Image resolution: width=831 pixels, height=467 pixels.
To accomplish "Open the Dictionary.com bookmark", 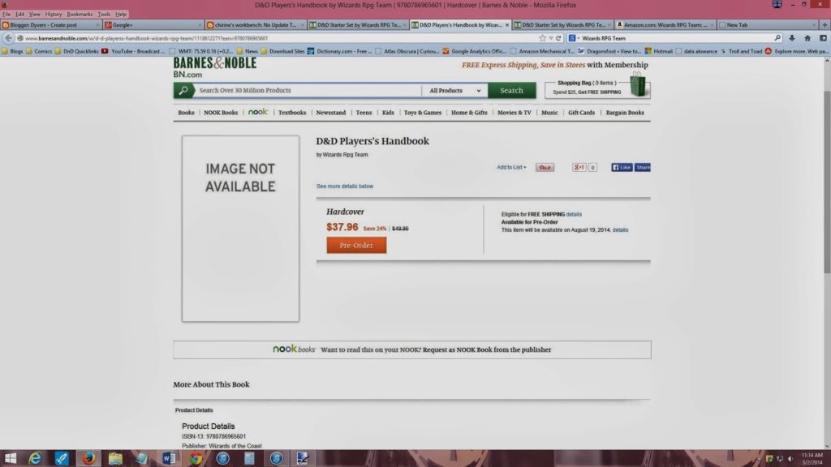I will (340, 51).
